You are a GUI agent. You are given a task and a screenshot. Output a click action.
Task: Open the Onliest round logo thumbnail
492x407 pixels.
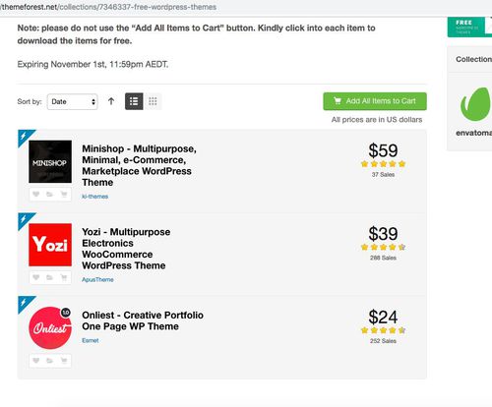coord(50,327)
